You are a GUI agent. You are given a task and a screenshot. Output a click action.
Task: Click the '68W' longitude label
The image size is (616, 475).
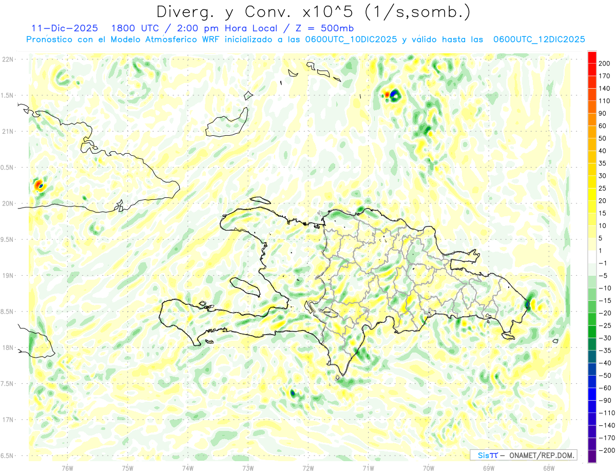549,468
